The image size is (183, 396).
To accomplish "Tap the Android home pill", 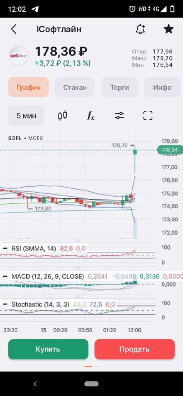I will tap(91, 384).
